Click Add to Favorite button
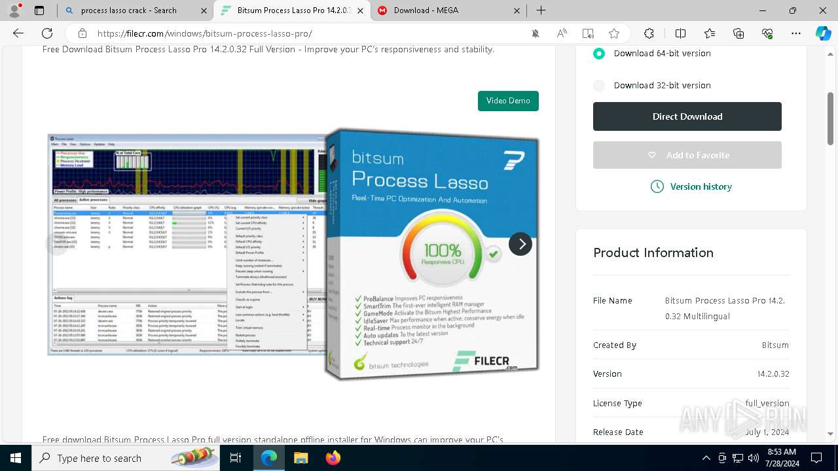The height and width of the screenshot is (471, 838). coord(687,155)
